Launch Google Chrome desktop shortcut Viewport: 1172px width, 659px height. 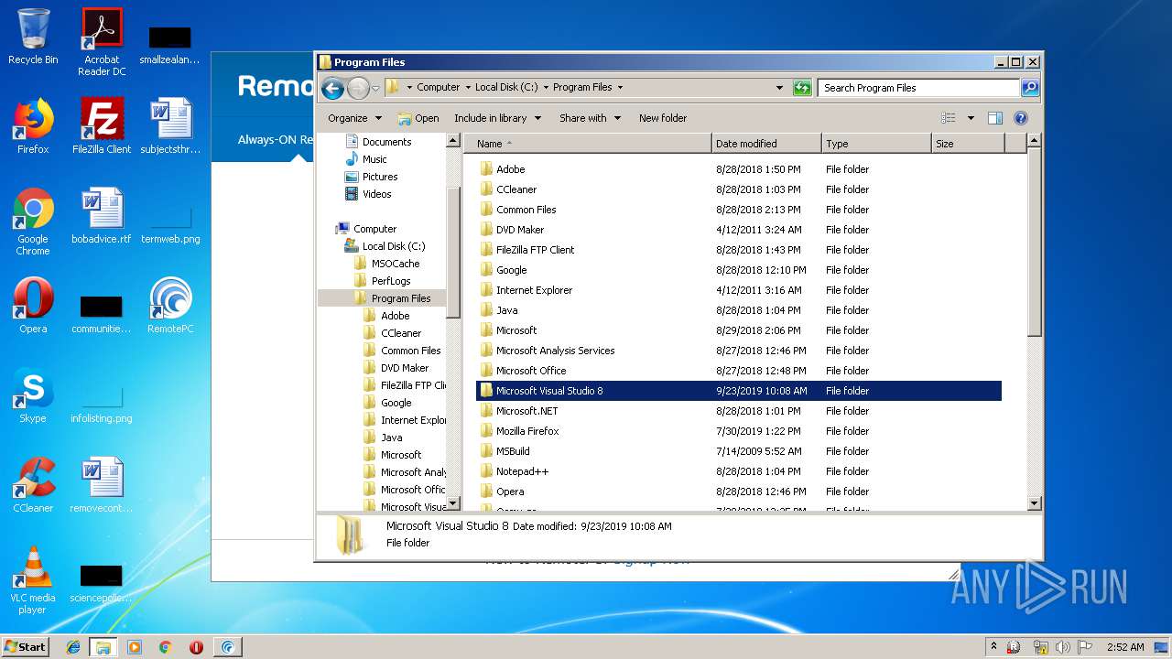[x=33, y=221]
